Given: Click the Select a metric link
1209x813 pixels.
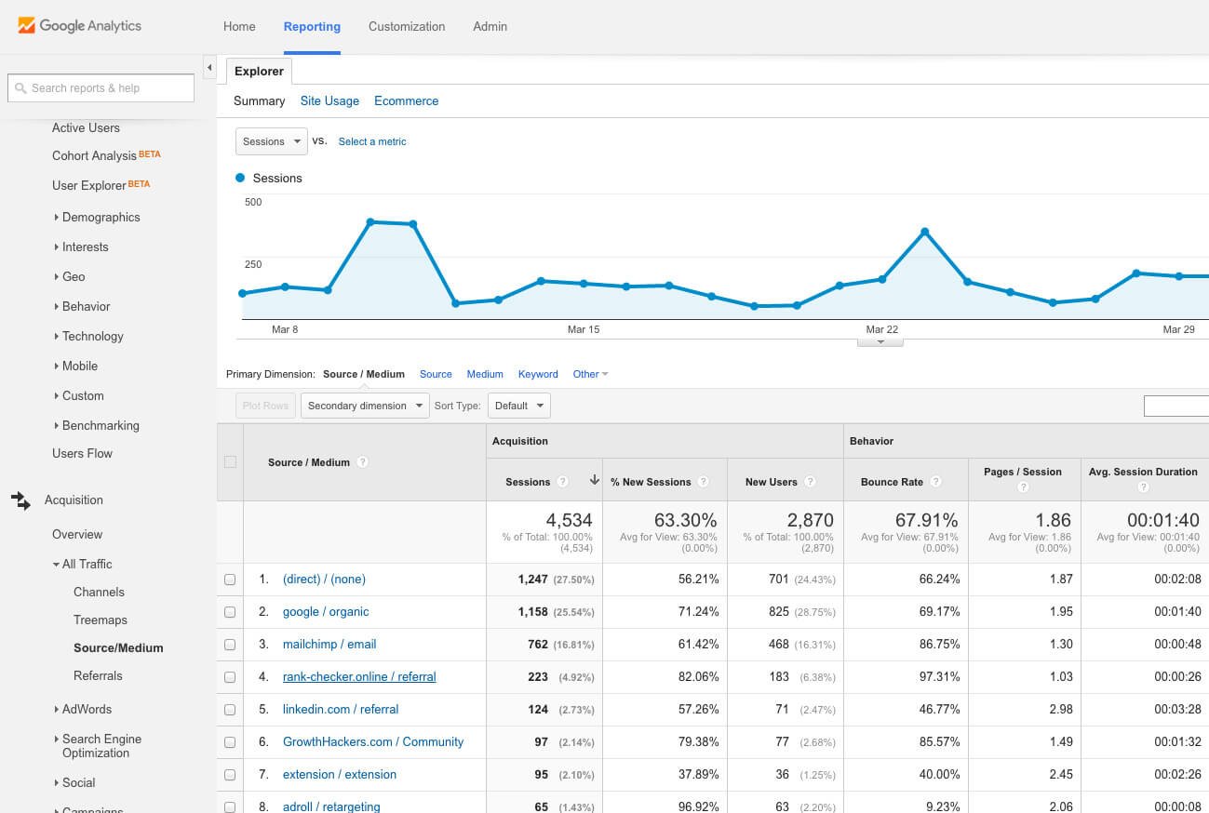Looking at the screenshot, I should (x=371, y=141).
